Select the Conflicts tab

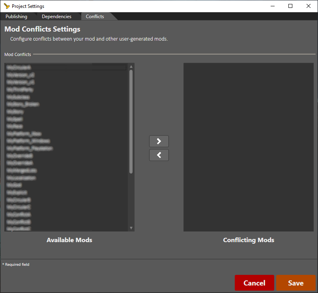[95, 17]
